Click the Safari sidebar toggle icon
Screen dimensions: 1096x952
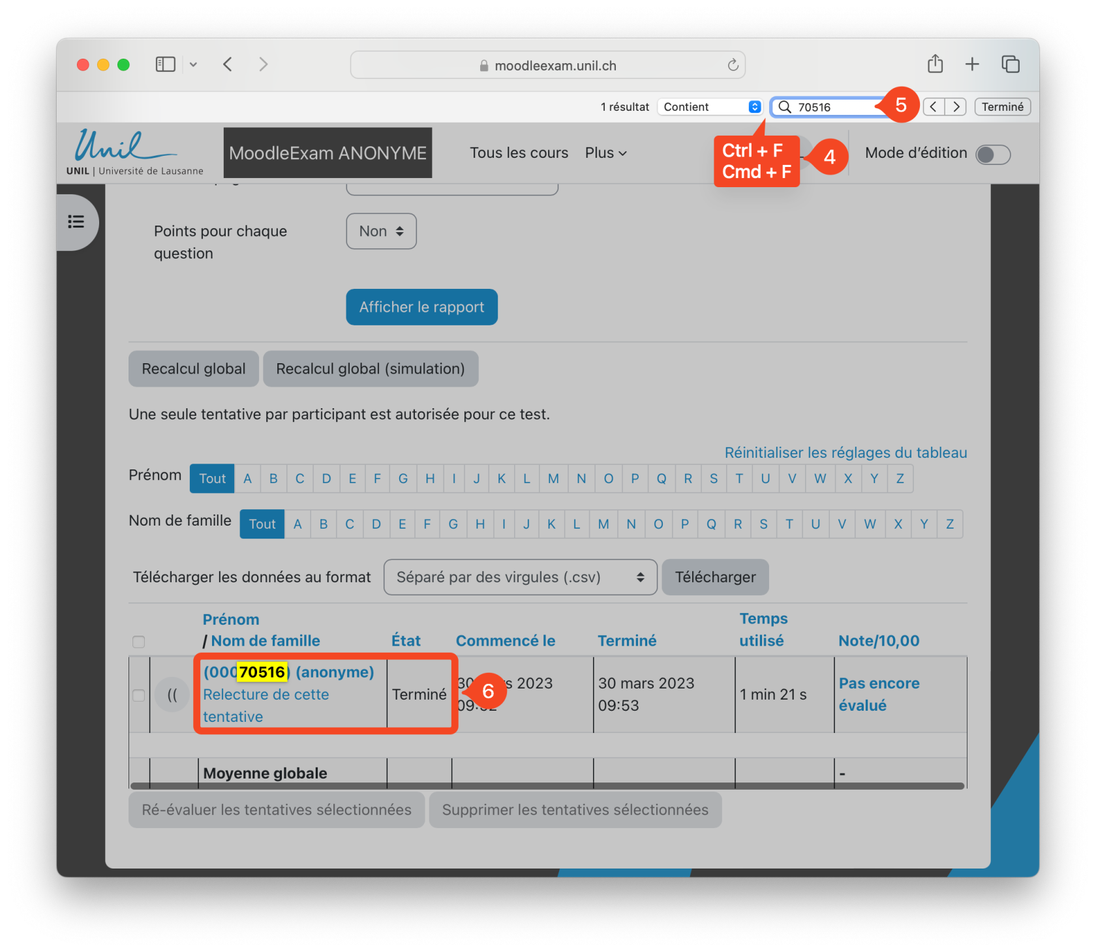click(x=165, y=65)
